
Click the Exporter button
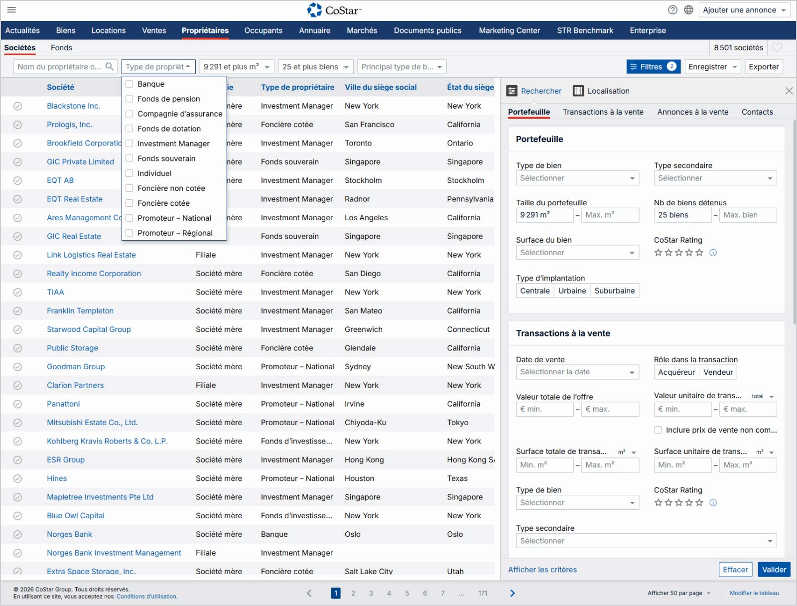[764, 66]
